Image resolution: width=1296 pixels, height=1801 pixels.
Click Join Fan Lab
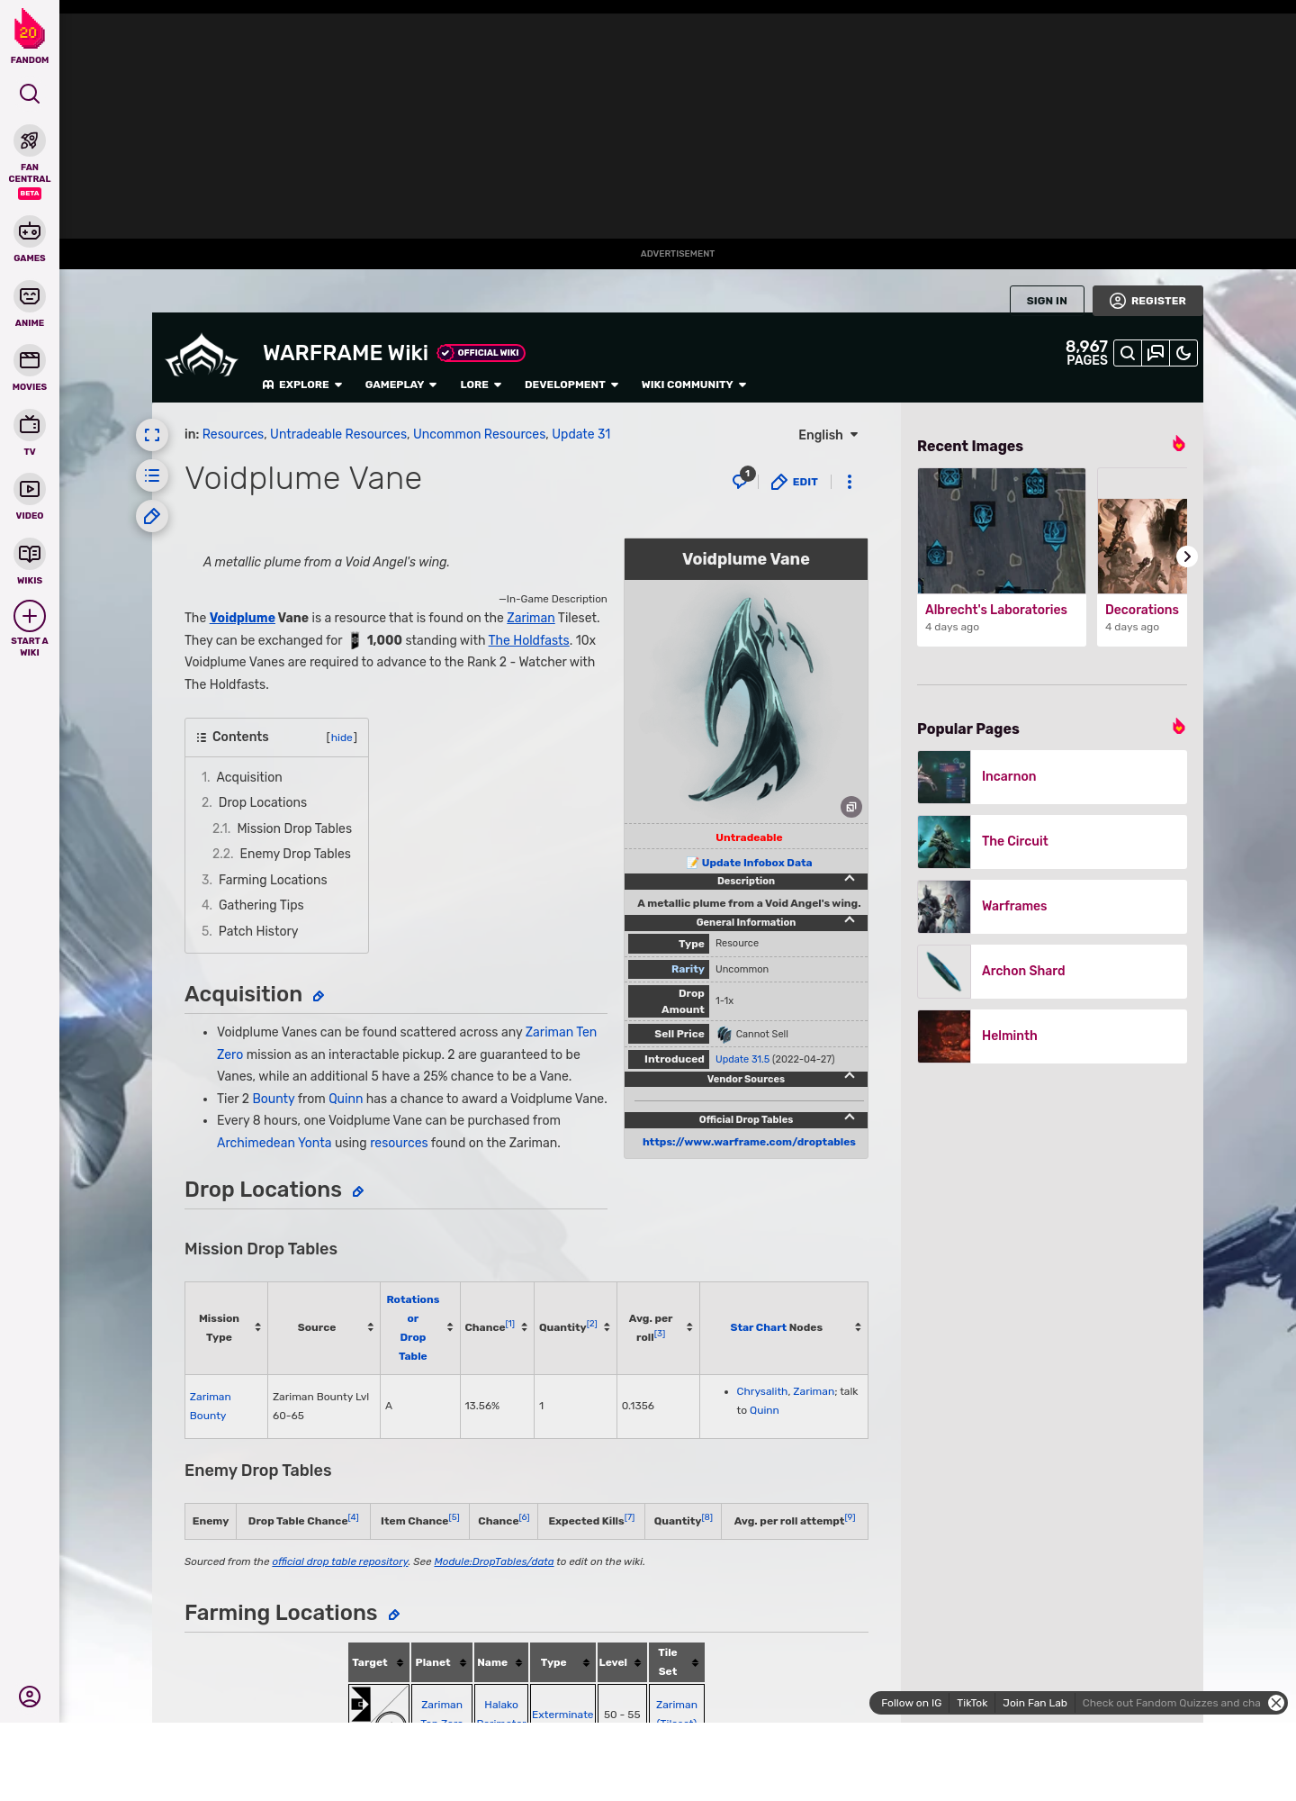coord(1035,1703)
